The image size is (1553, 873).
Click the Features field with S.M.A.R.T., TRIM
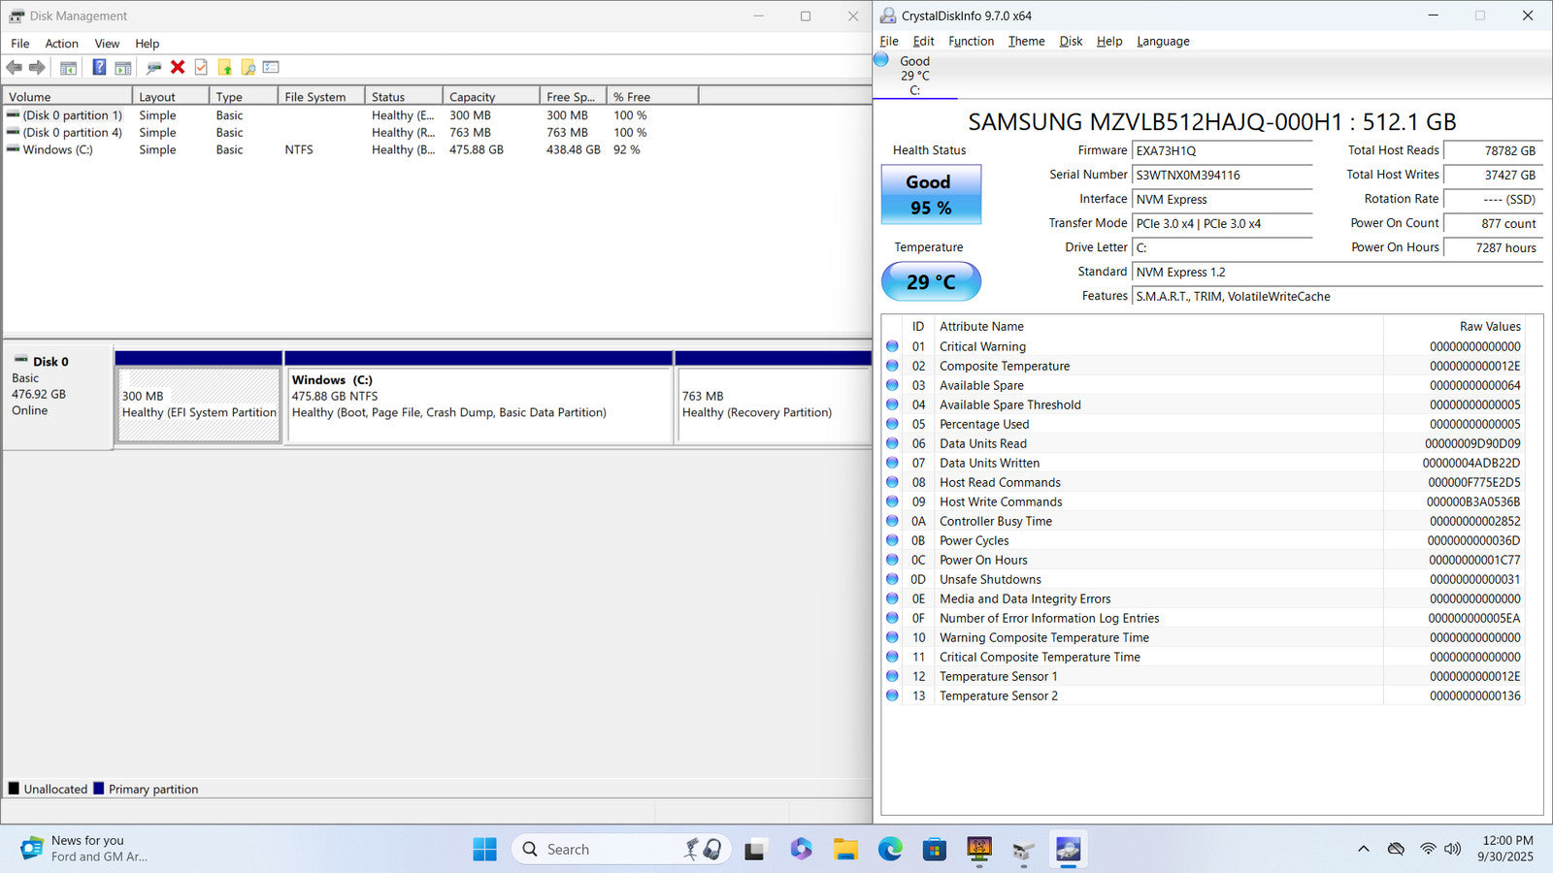1338,296
